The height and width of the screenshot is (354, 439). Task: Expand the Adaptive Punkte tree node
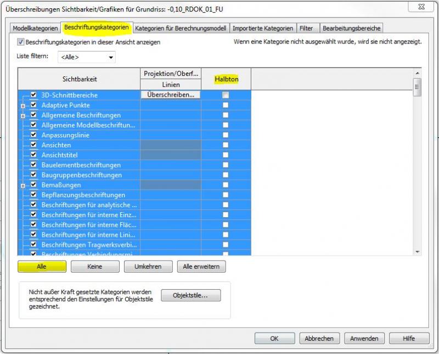[23, 106]
